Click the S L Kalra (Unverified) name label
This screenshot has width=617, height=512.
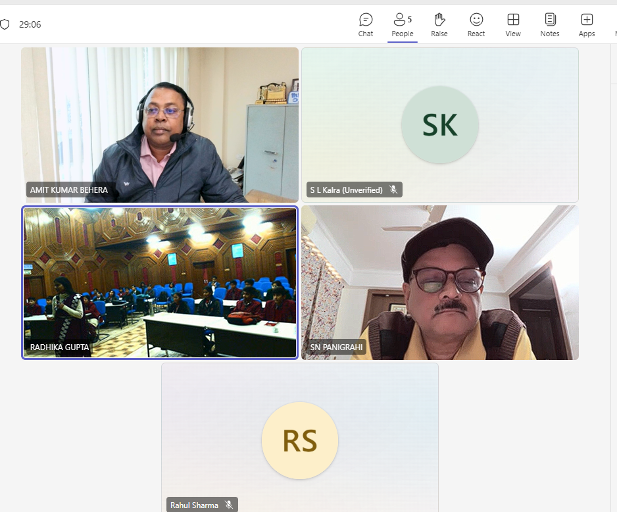pos(347,190)
